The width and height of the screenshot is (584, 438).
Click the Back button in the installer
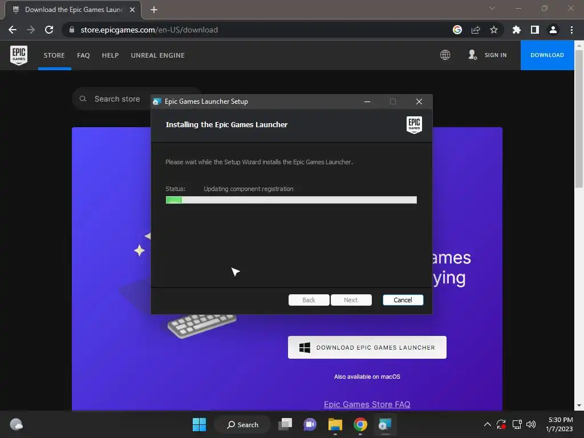click(x=309, y=300)
